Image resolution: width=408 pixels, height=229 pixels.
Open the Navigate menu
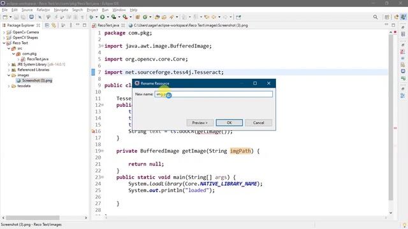coord(61,10)
